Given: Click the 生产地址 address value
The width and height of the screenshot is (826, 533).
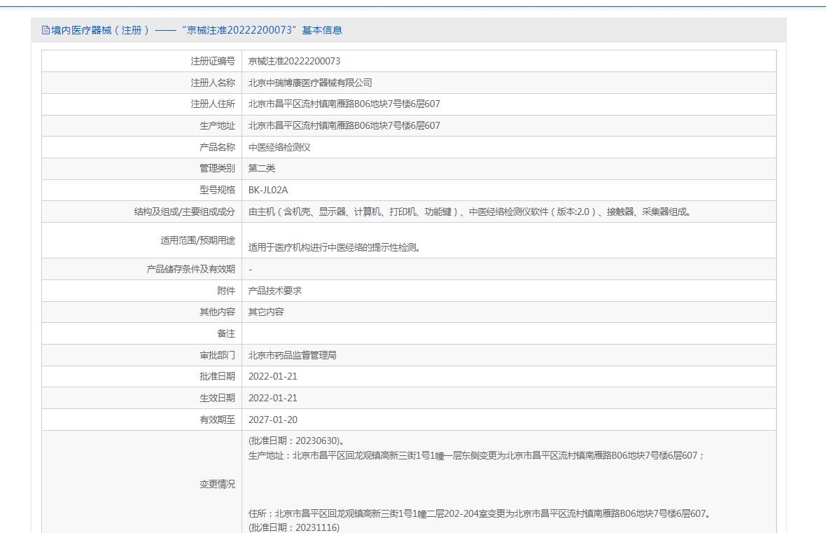Looking at the screenshot, I should tap(344, 125).
